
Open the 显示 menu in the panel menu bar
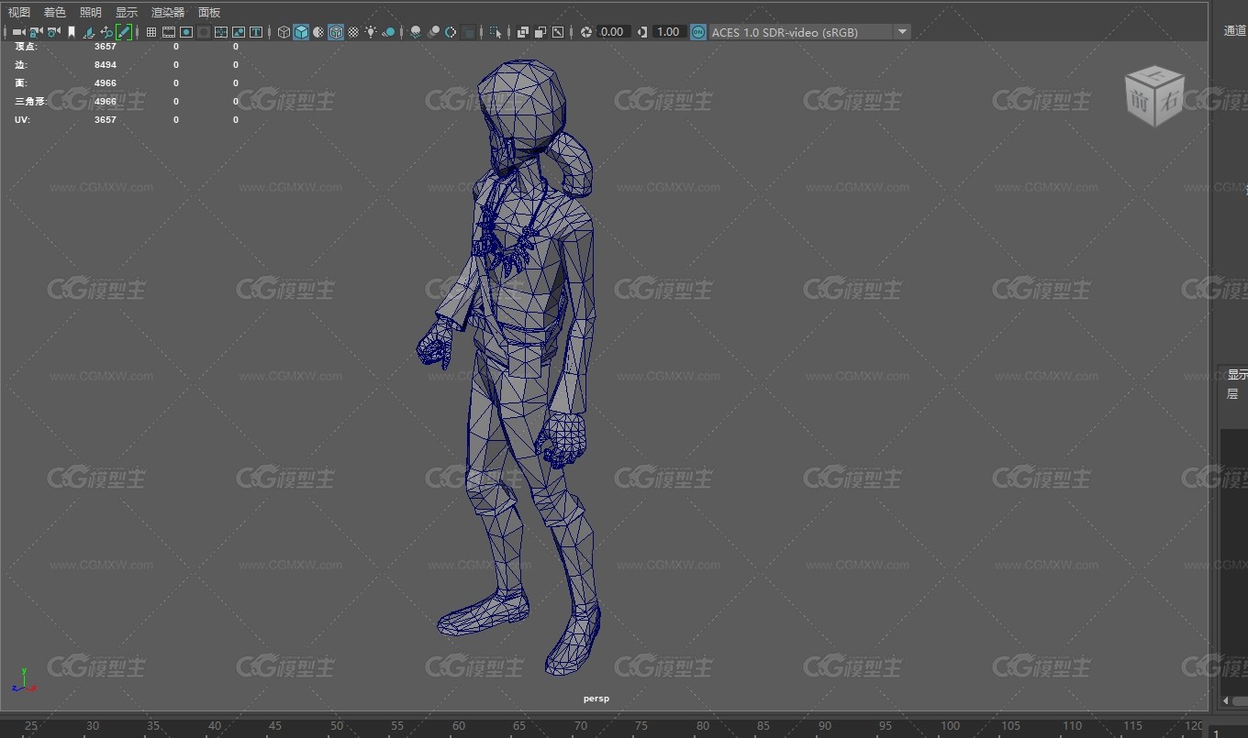pyautogui.click(x=127, y=12)
